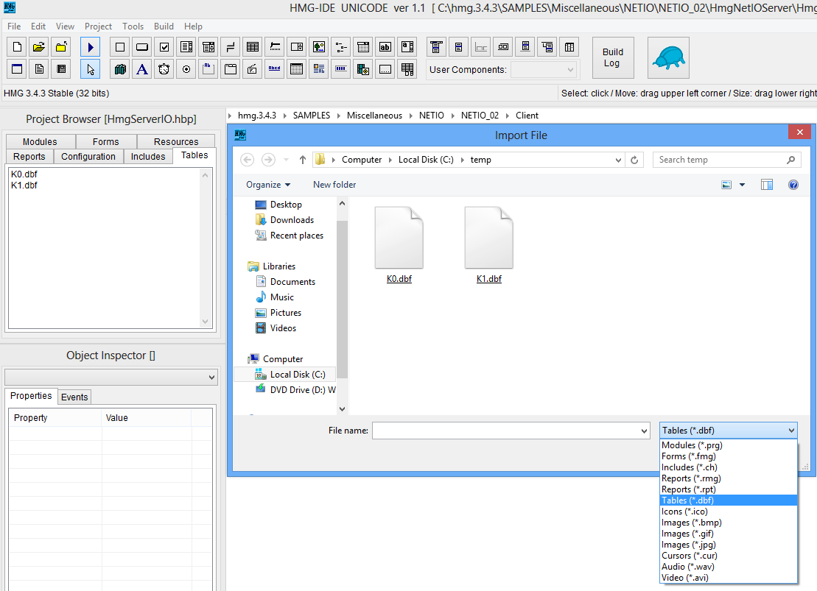Choose Icons (*.ico) from filter list
The height and width of the screenshot is (591, 817).
[x=684, y=512]
